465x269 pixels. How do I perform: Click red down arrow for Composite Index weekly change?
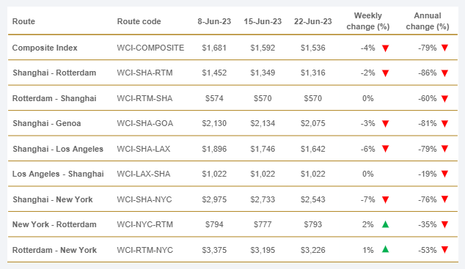coord(385,48)
